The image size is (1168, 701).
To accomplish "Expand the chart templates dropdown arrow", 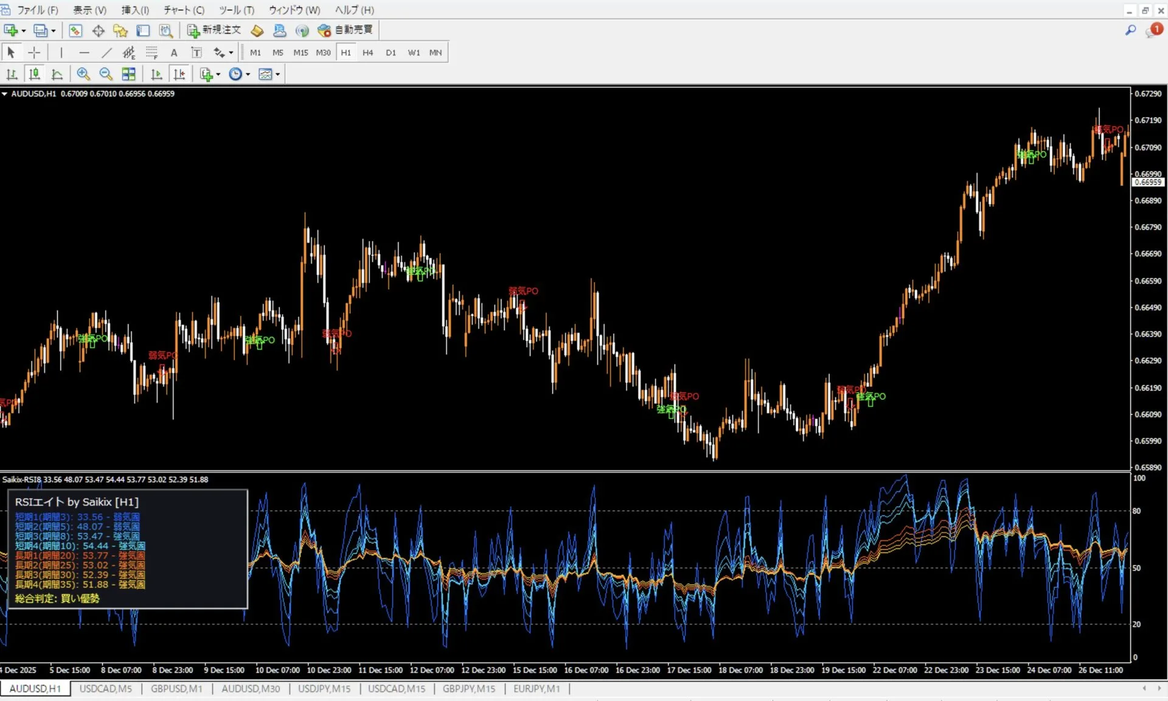I will 278,75.
